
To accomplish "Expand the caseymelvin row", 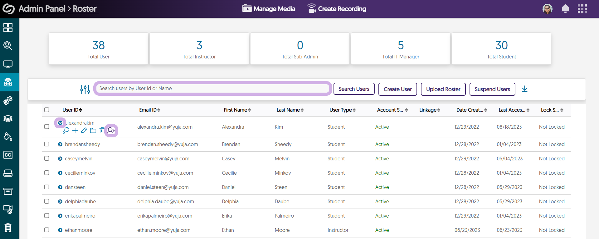I will tap(60, 159).
